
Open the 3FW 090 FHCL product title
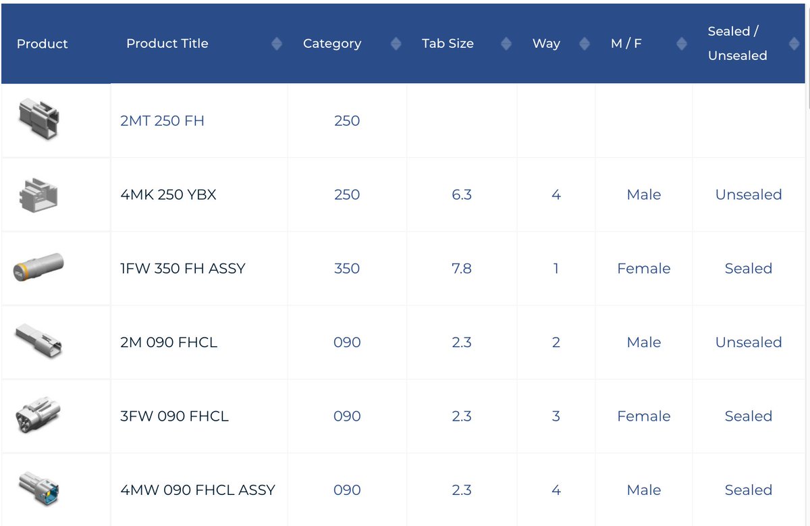174,417
